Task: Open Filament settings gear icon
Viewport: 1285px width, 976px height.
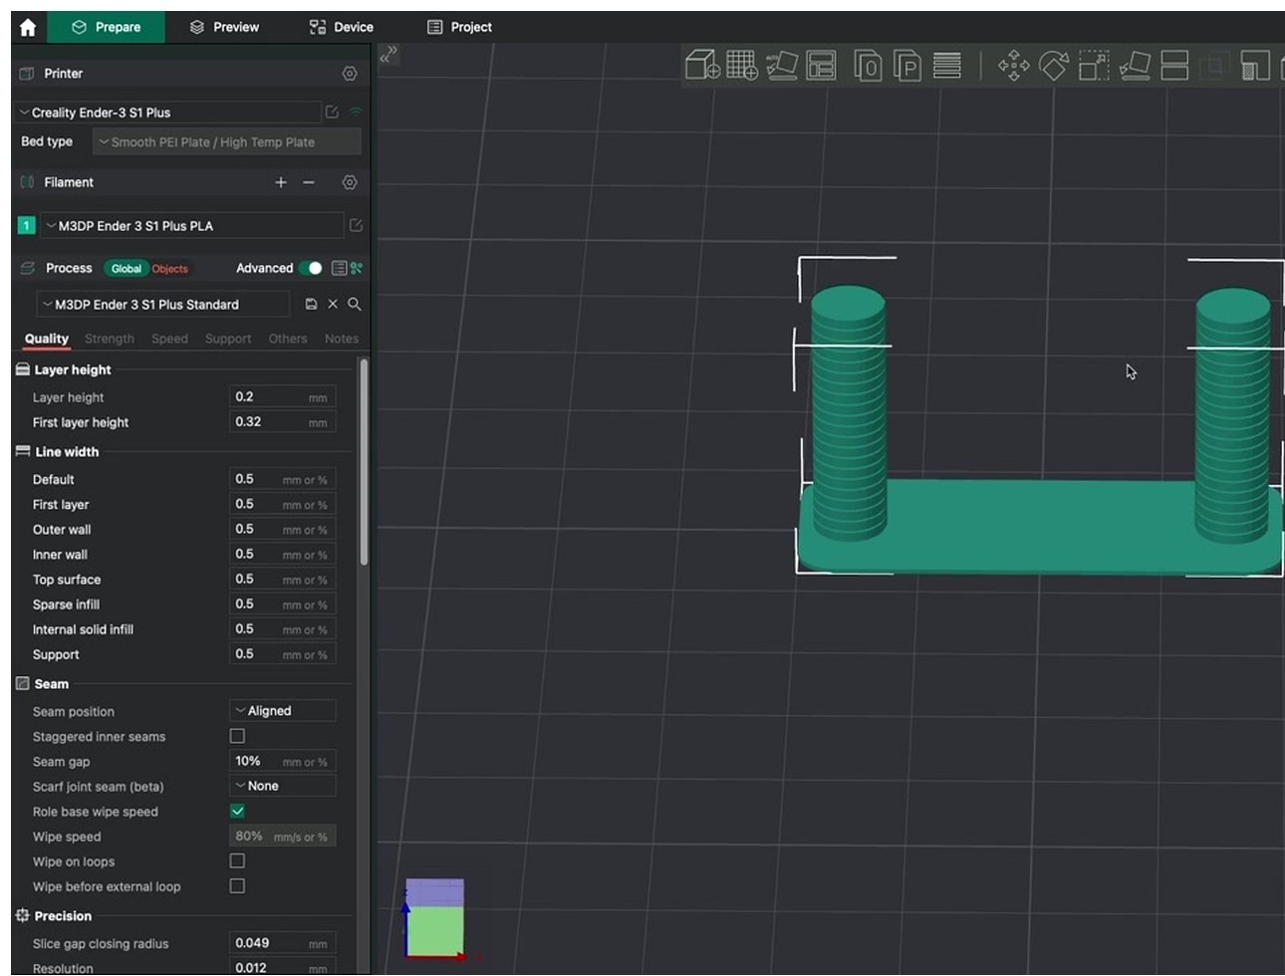Action: pos(350,182)
